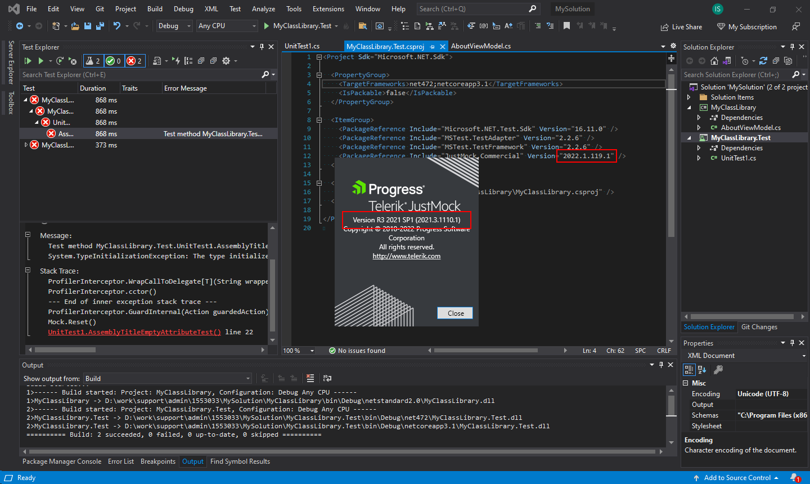810x484 pixels.
Task: Sort properties alphabetically icon
Action: coord(702,370)
